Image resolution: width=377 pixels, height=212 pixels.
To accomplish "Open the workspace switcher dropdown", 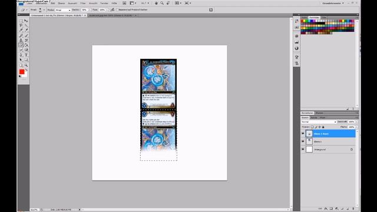I will point(333,3).
